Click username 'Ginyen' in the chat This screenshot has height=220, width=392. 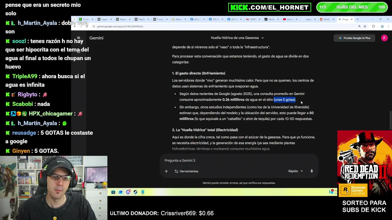(x=21, y=151)
